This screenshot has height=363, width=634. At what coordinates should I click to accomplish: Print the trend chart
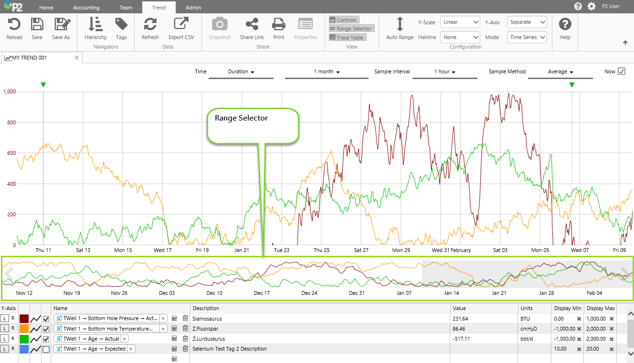pos(279,25)
